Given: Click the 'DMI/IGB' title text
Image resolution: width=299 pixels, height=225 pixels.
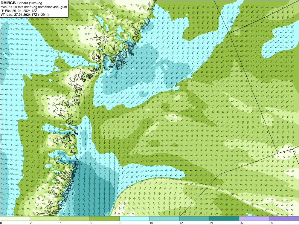Looking at the screenshot, I should 8,3.
